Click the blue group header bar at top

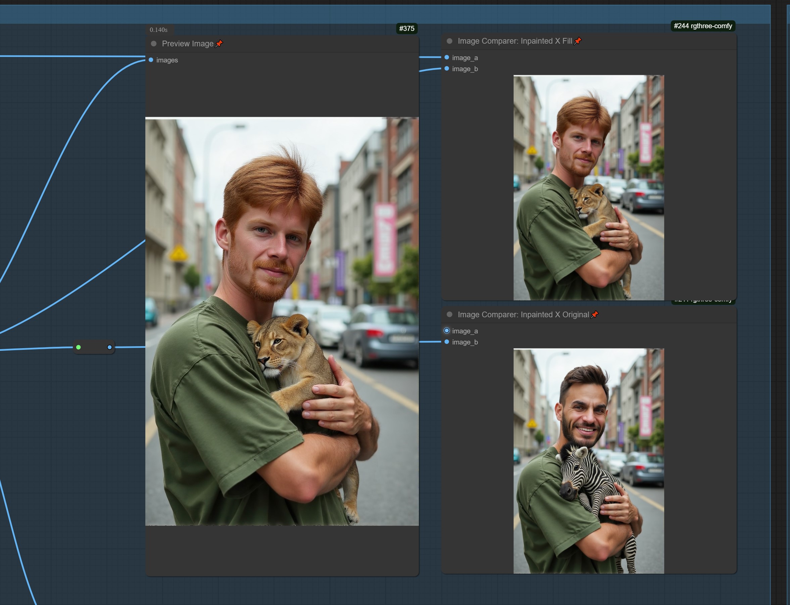(360, 14)
